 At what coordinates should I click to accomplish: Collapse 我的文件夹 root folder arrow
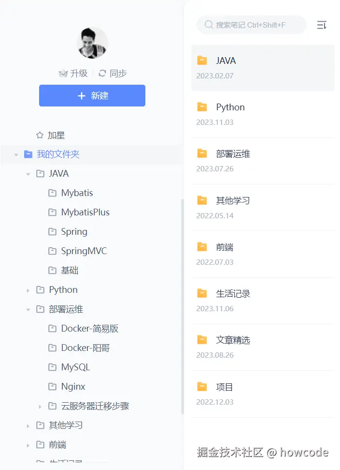[16, 155]
